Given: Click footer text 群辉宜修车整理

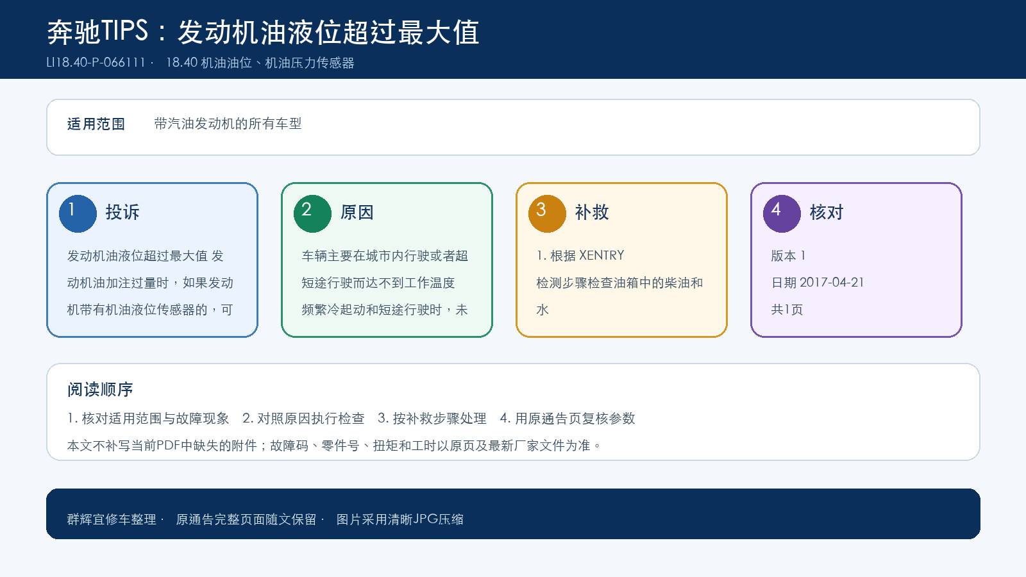Looking at the screenshot, I should pyautogui.click(x=112, y=519).
